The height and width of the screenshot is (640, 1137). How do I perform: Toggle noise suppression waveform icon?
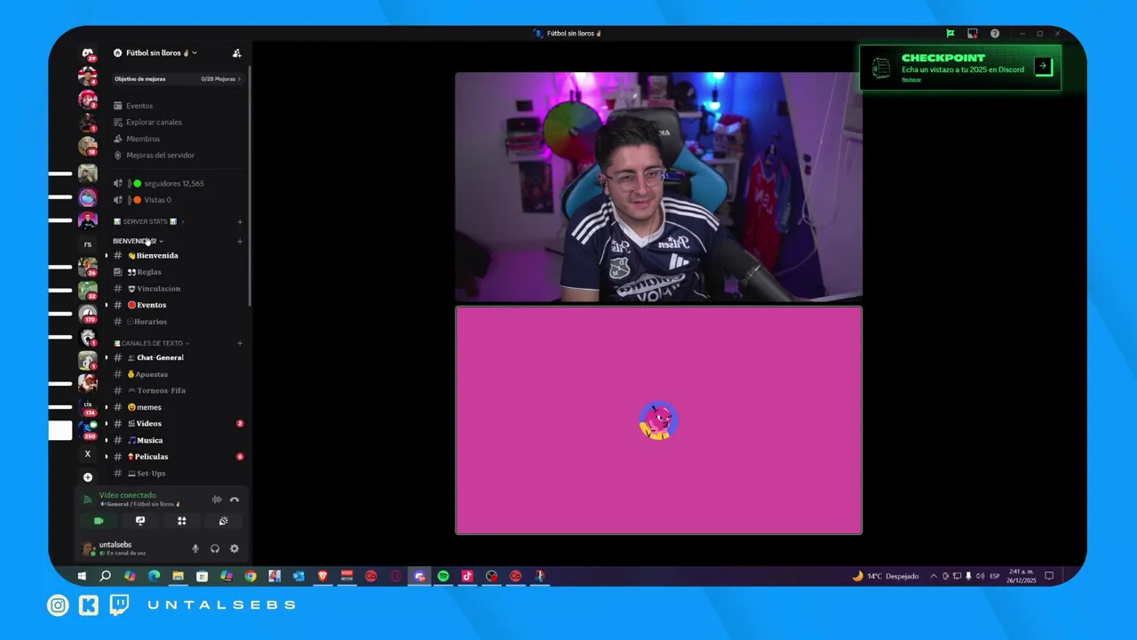tap(217, 500)
